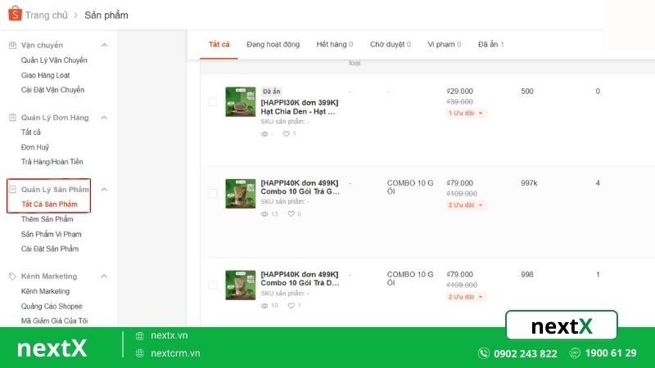Open Quản Lý Vận Chuyển sidebar item
This screenshot has width=655, height=368.
click(x=54, y=61)
